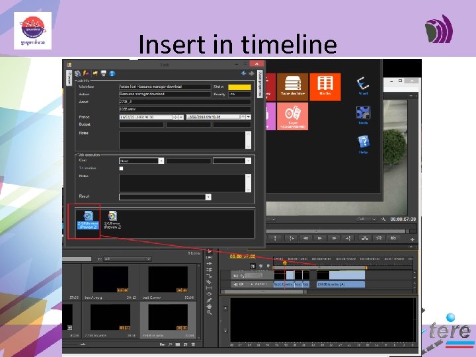Click the save disk icon in Task toolbar

[x=104, y=73]
